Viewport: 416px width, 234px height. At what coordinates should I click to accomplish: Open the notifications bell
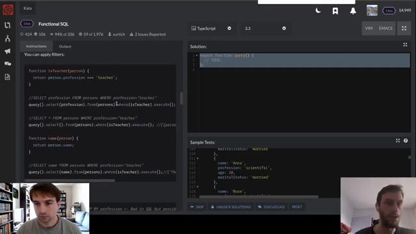coord(353,11)
